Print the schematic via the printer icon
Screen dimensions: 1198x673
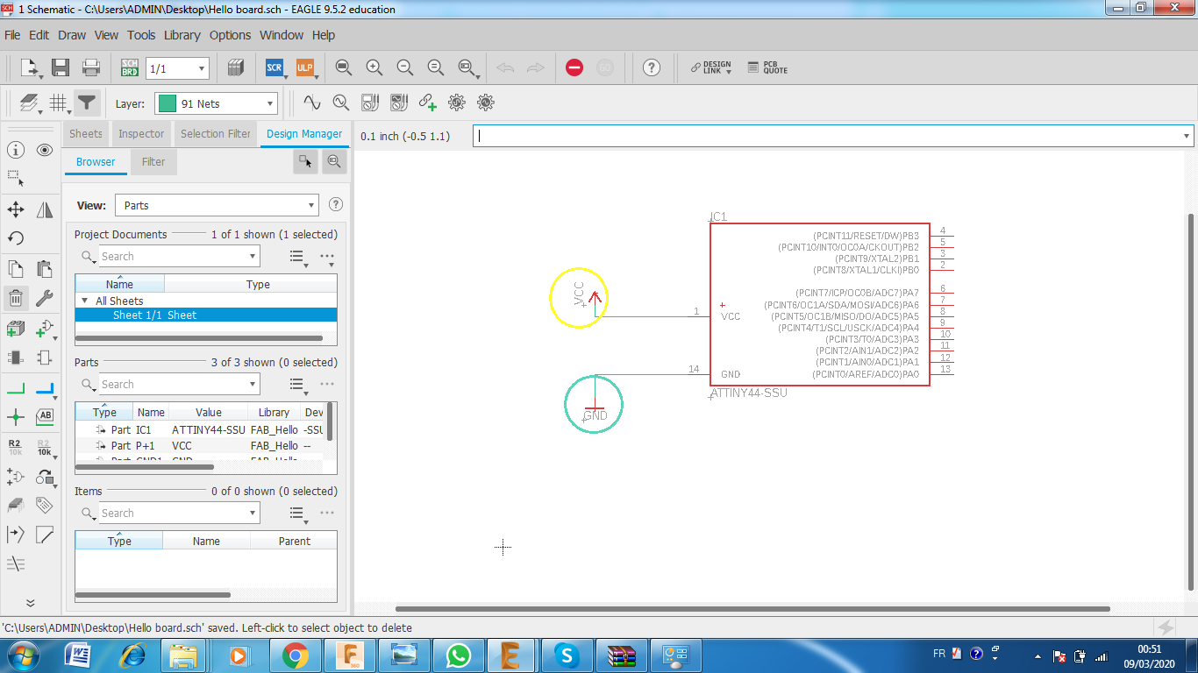tap(90, 67)
